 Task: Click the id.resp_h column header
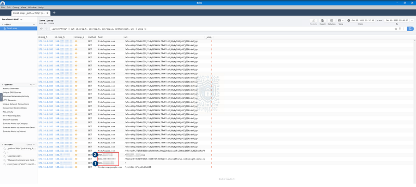click(x=60, y=37)
